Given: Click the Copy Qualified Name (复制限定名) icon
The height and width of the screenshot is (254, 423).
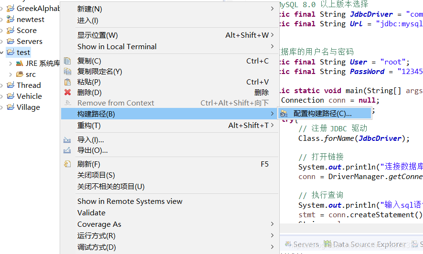Looking at the screenshot, I should [67, 72].
